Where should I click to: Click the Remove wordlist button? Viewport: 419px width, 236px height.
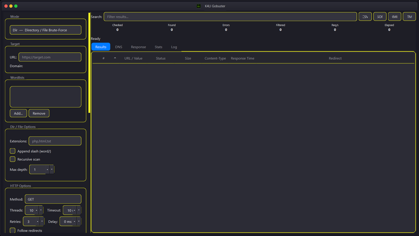(39, 113)
